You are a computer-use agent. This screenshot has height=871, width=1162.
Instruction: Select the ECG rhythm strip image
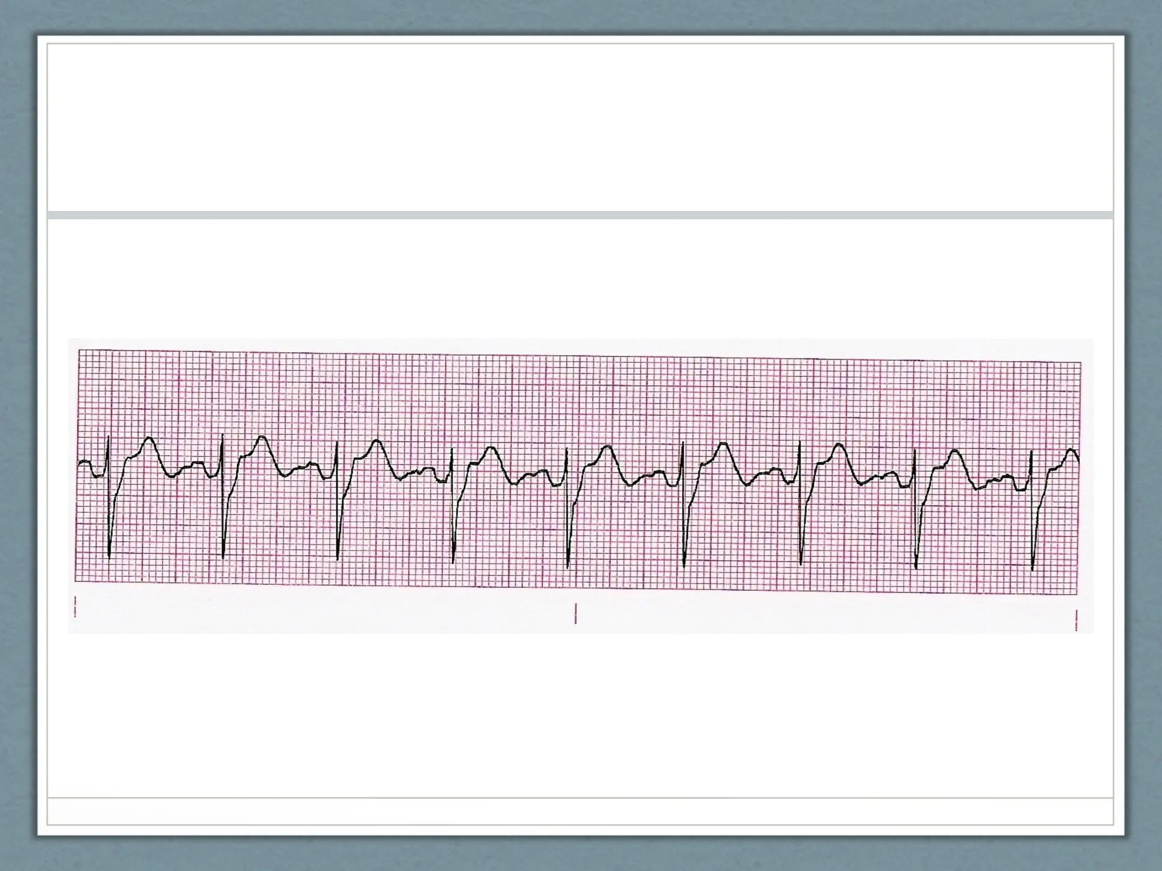coord(580,485)
